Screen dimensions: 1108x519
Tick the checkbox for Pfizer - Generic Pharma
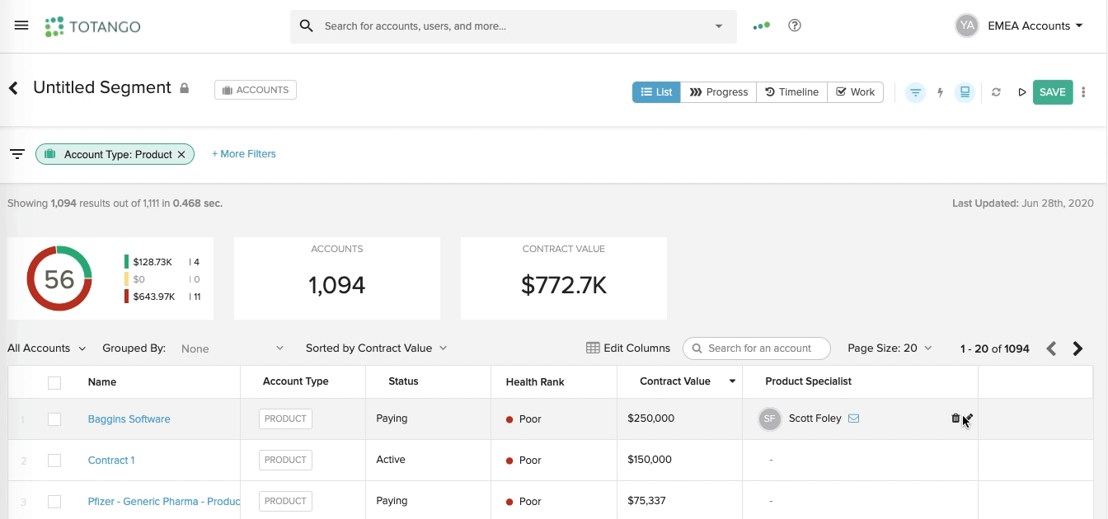54,501
